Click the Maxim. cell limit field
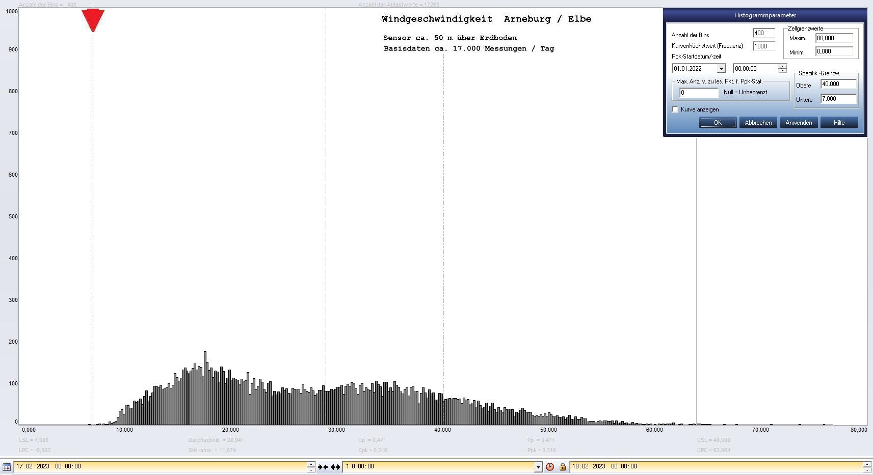 pos(834,38)
